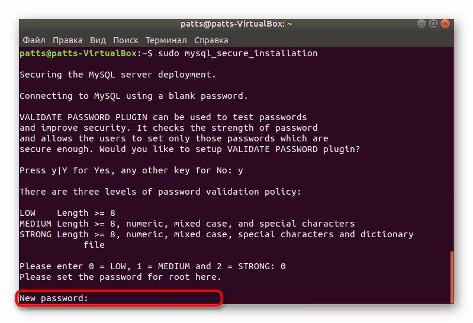Click the sudo mysql_secure_installation command text
The height and width of the screenshot is (323, 473).
tap(237, 54)
